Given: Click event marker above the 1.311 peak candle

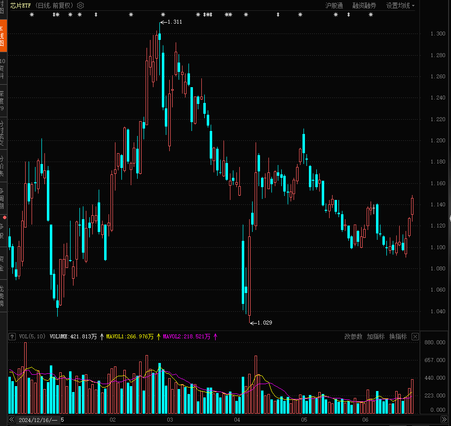Looking at the screenshot, I should [163, 15].
